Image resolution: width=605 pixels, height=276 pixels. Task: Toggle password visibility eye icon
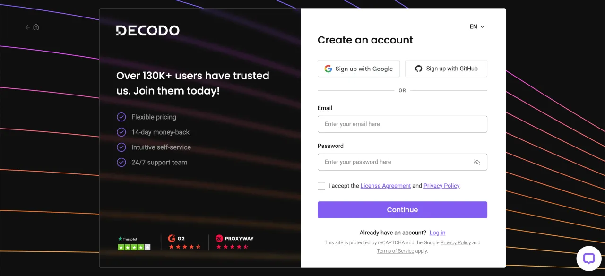coord(476,162)
